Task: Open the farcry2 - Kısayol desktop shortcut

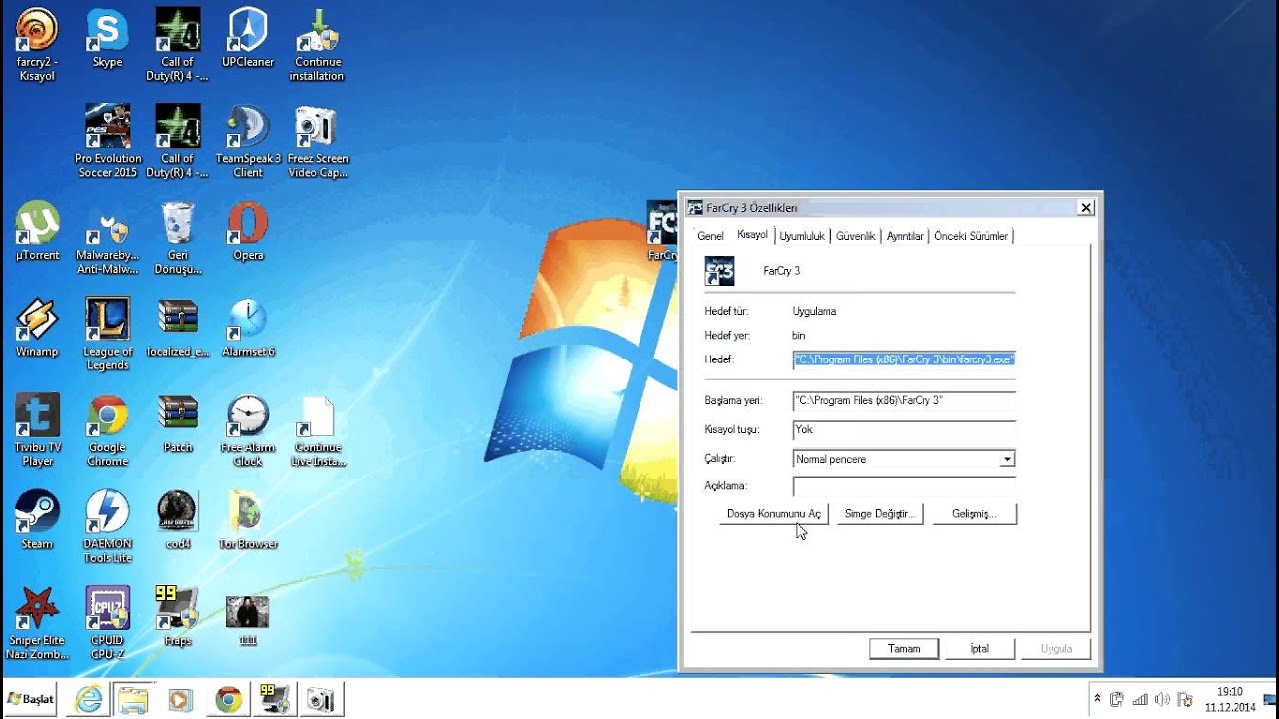Action: tap(37, 45)
